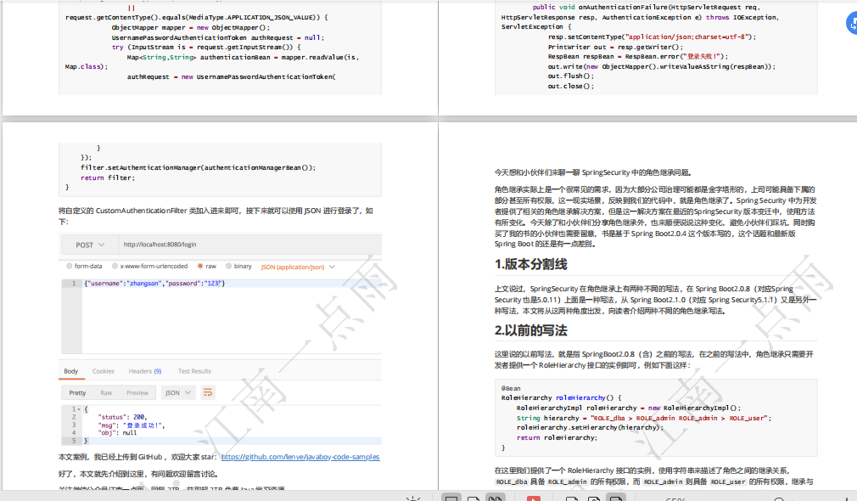Screen dimensions: 857x501
Task: Open the github.com/lenve/javaboy-code-samples link
Action: (x=300, y=457)
